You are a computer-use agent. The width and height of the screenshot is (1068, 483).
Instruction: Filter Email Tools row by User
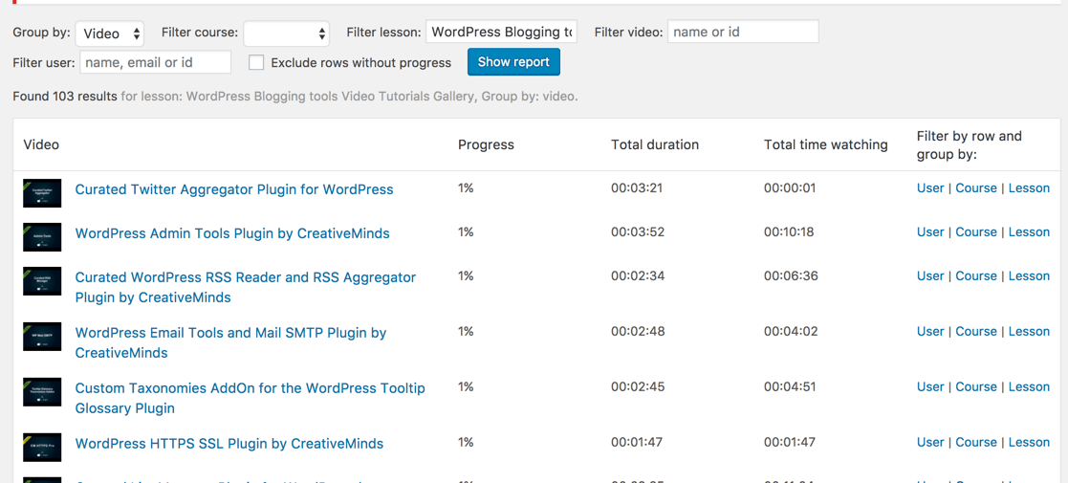tap(929, 332)
